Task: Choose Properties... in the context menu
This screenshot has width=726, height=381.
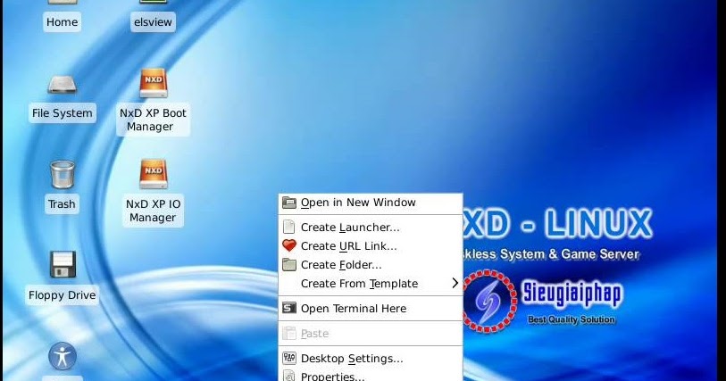Action: (x=371, y=376)
